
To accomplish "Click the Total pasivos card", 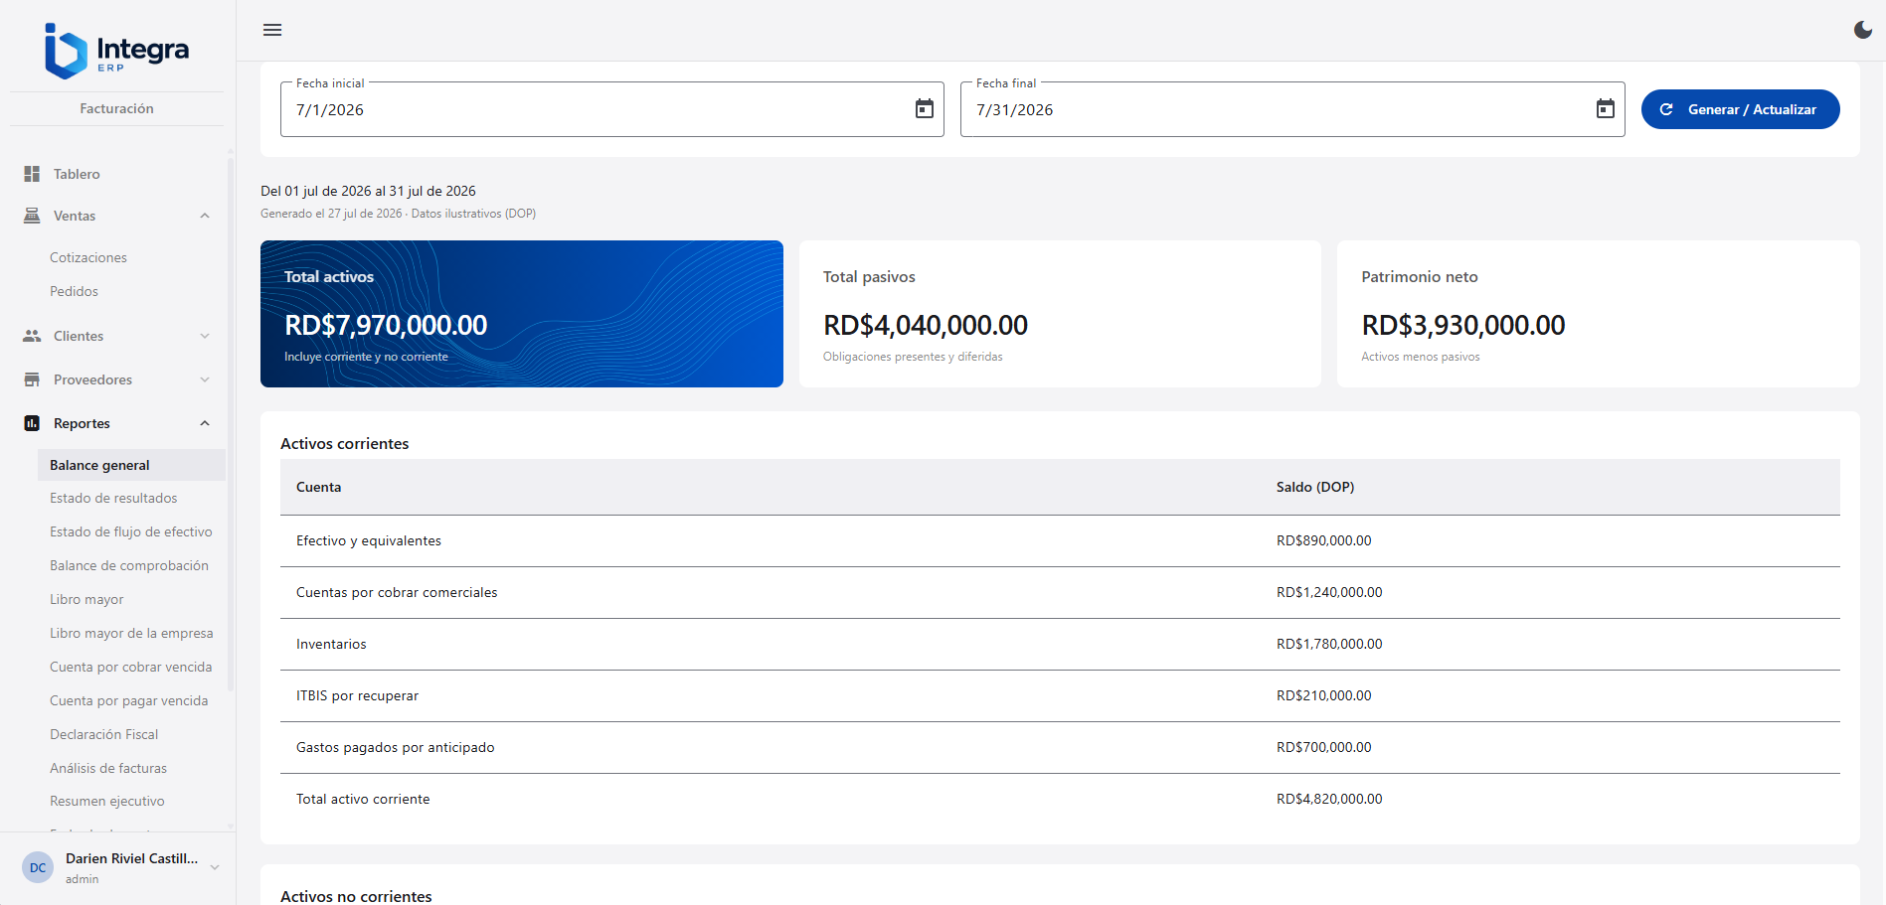I will point(1060,314).
